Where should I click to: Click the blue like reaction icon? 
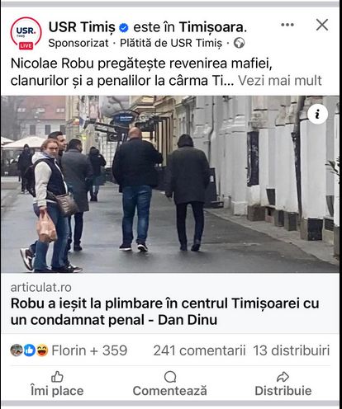30,350
